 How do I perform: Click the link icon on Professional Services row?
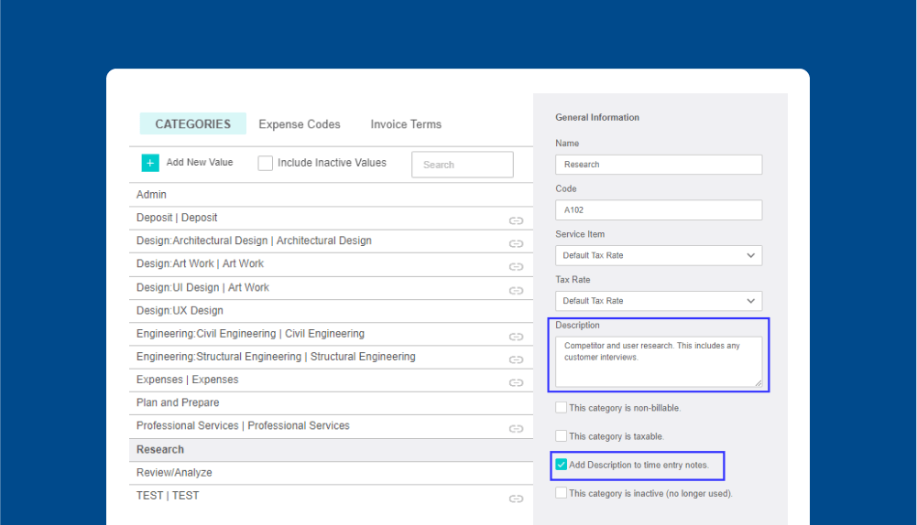click(516, 429)
